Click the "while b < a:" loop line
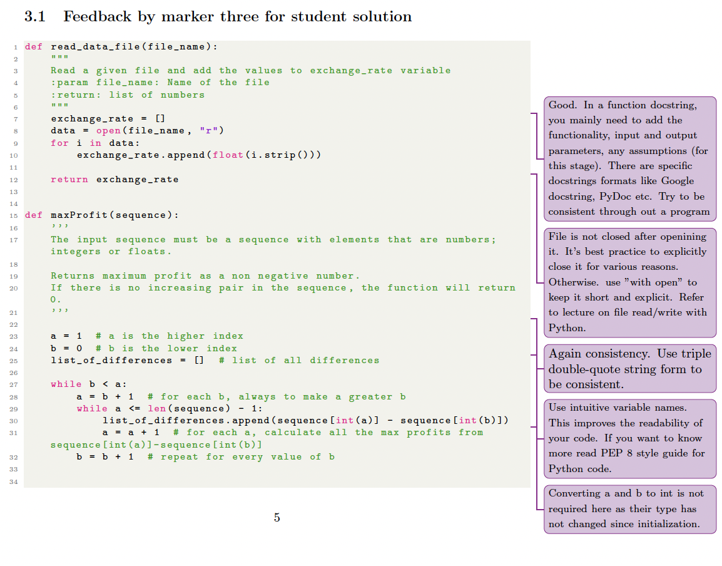Viewport: 722px width, 566px height. (89, 384)
